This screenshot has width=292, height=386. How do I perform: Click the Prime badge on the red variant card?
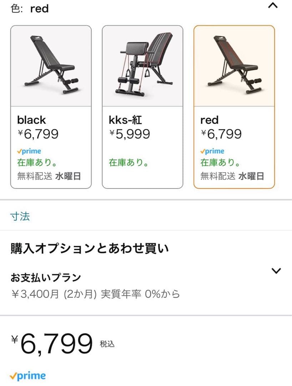pos(213,151)
